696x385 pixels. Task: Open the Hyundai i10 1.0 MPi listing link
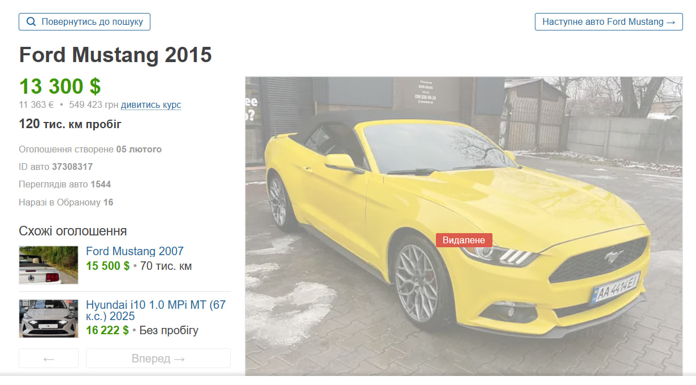(x=155, y=311)
